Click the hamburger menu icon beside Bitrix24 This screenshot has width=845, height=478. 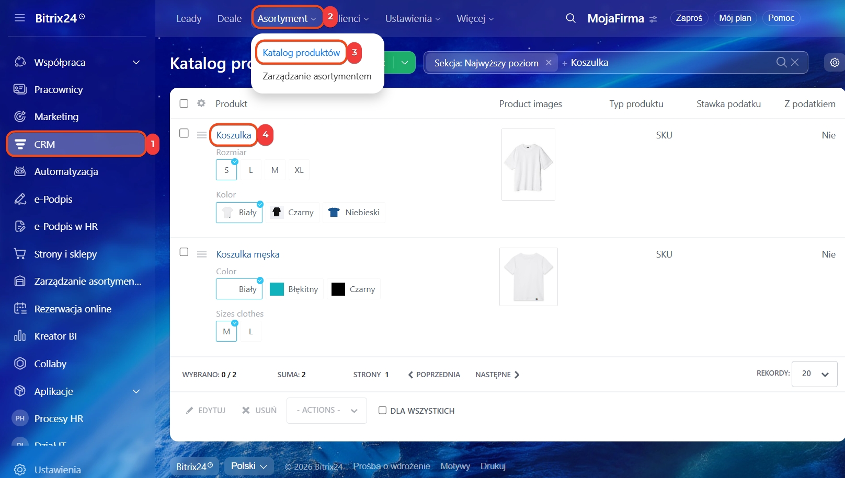pyautogui.click(x=20, y=18)
